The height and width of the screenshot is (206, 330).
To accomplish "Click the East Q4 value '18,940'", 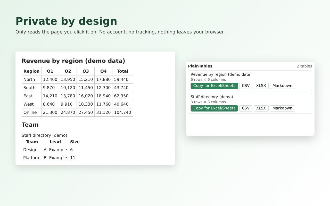I will (103, 96).
